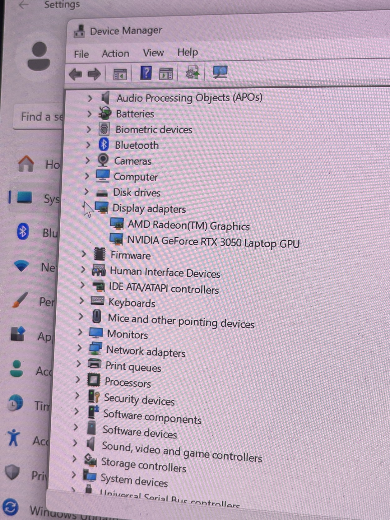Open Network wifi icon in Settings sidebar
This screenshot has height=520, width=390.
point(22,266)
